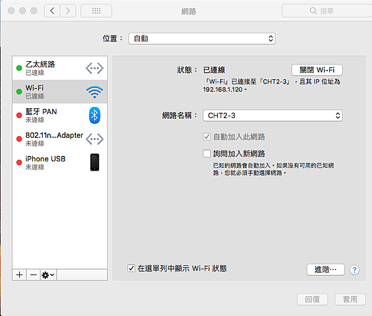The image size is (372, 316).
Task: Click the iPhone USB device icon
Action: 95,163
